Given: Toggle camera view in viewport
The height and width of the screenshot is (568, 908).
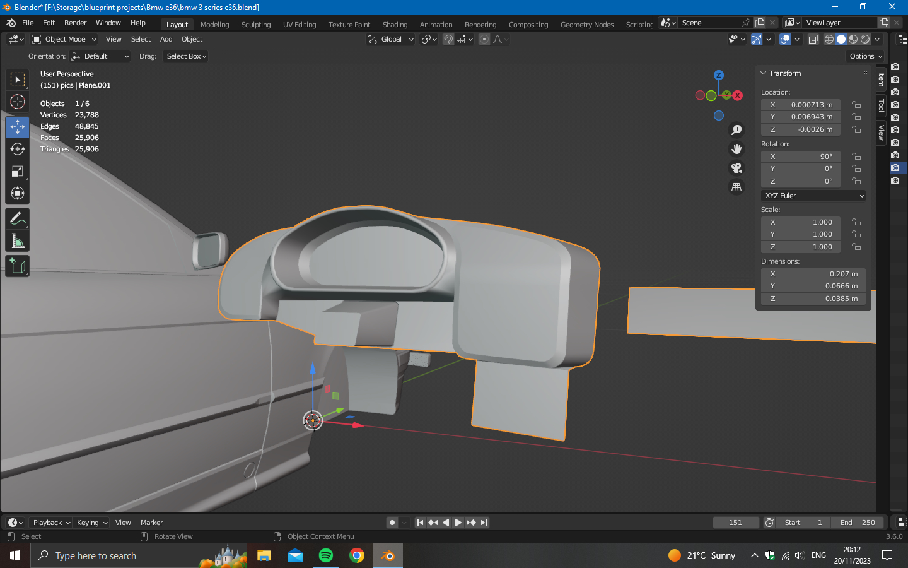Looking at the screenshot, I should click(x=736, y=168).
